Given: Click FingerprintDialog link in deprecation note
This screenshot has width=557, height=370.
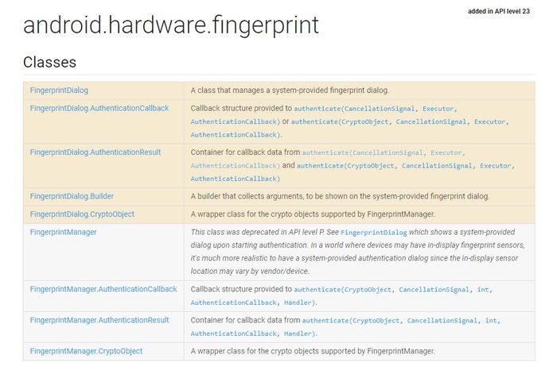Looking at the screenshot, I should [x=374, y=233].
